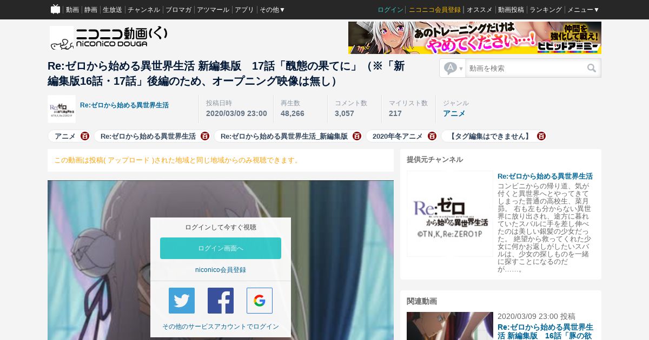Open アプリ in the top navigation
The width and height of the screenshot is (649, 340).
pyautogui.click(x=244, y=10)
